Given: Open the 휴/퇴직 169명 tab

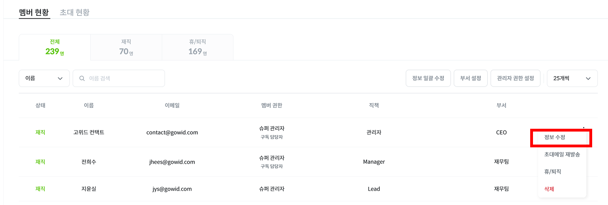Looking at the screenshot, I should coord(198,47).
